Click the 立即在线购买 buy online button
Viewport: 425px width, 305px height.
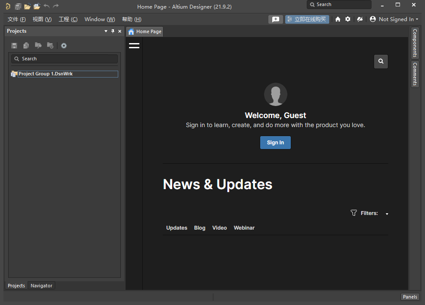(x=307, y=19)
